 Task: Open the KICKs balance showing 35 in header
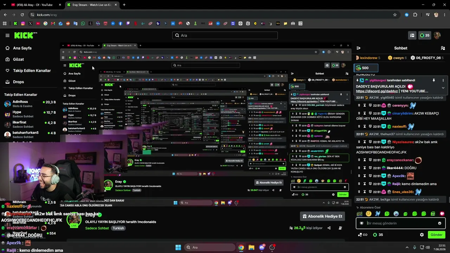(425, 35)
